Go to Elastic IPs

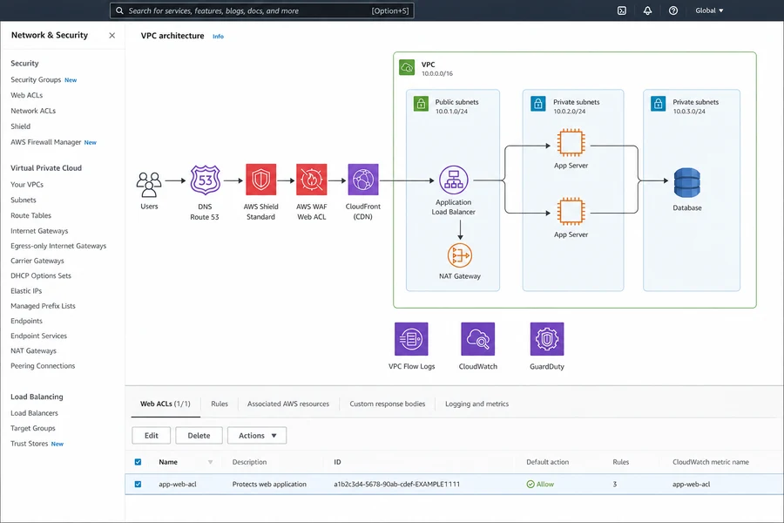26,291
